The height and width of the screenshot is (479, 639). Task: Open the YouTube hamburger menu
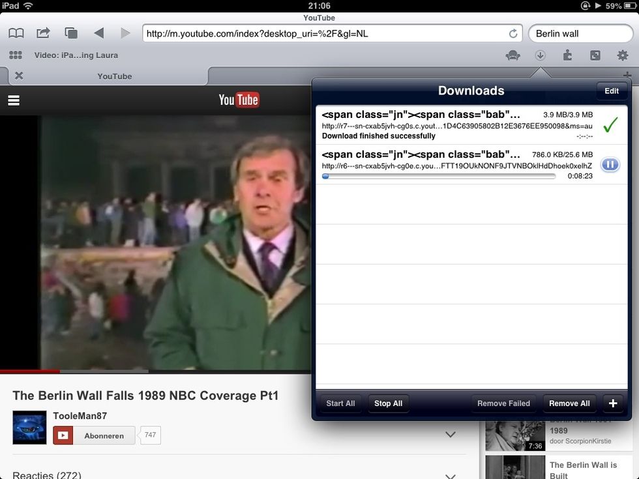12,100
